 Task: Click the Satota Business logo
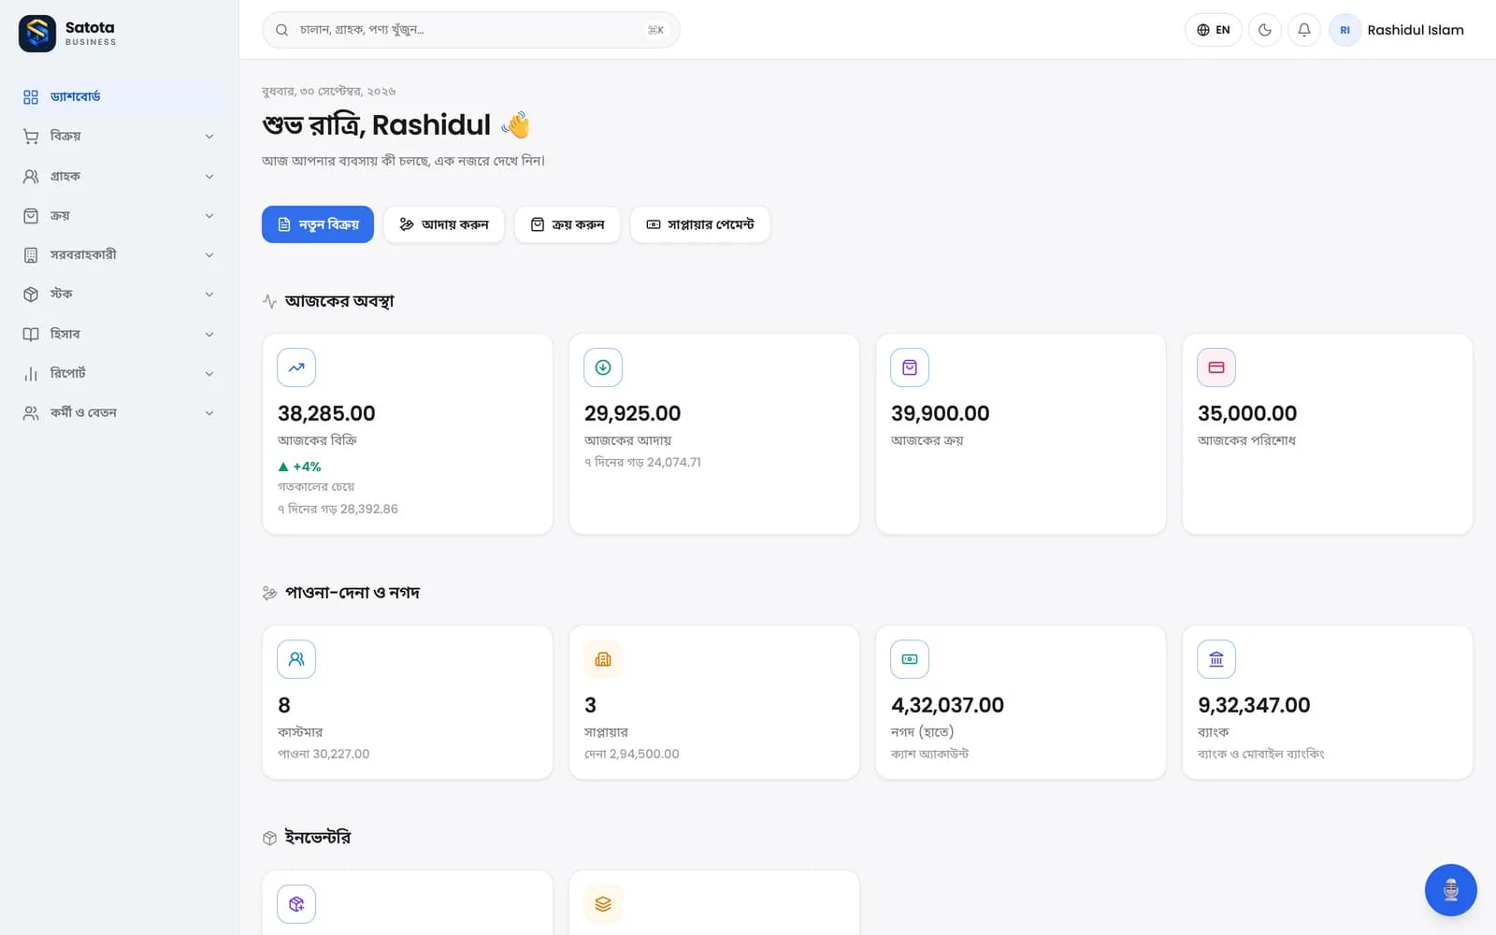(68, 33)
